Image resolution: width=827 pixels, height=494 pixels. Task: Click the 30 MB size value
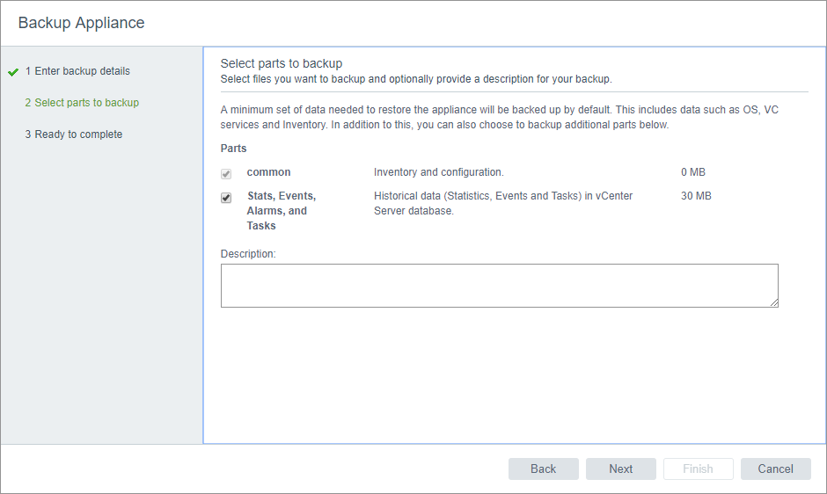696,196
